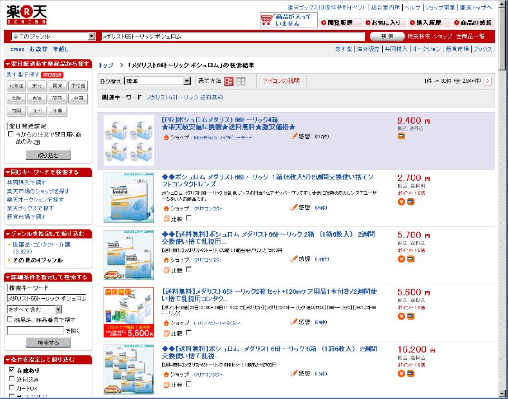This screenshot has height=399, width=508.
Task: Click card icon for 16,200円 item
Action: click(411, 373)
